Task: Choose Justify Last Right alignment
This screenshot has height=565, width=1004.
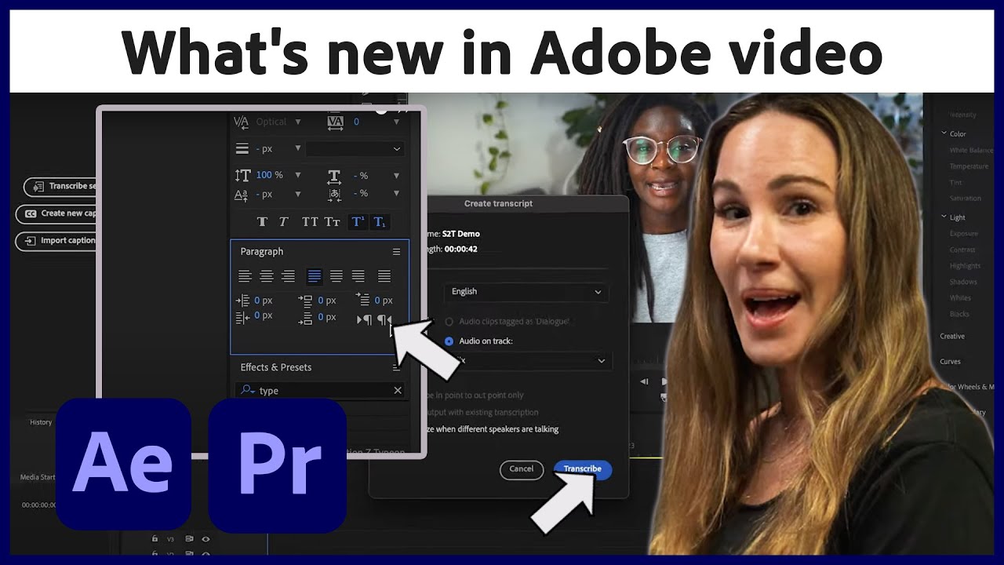Action: click(358, 276)
